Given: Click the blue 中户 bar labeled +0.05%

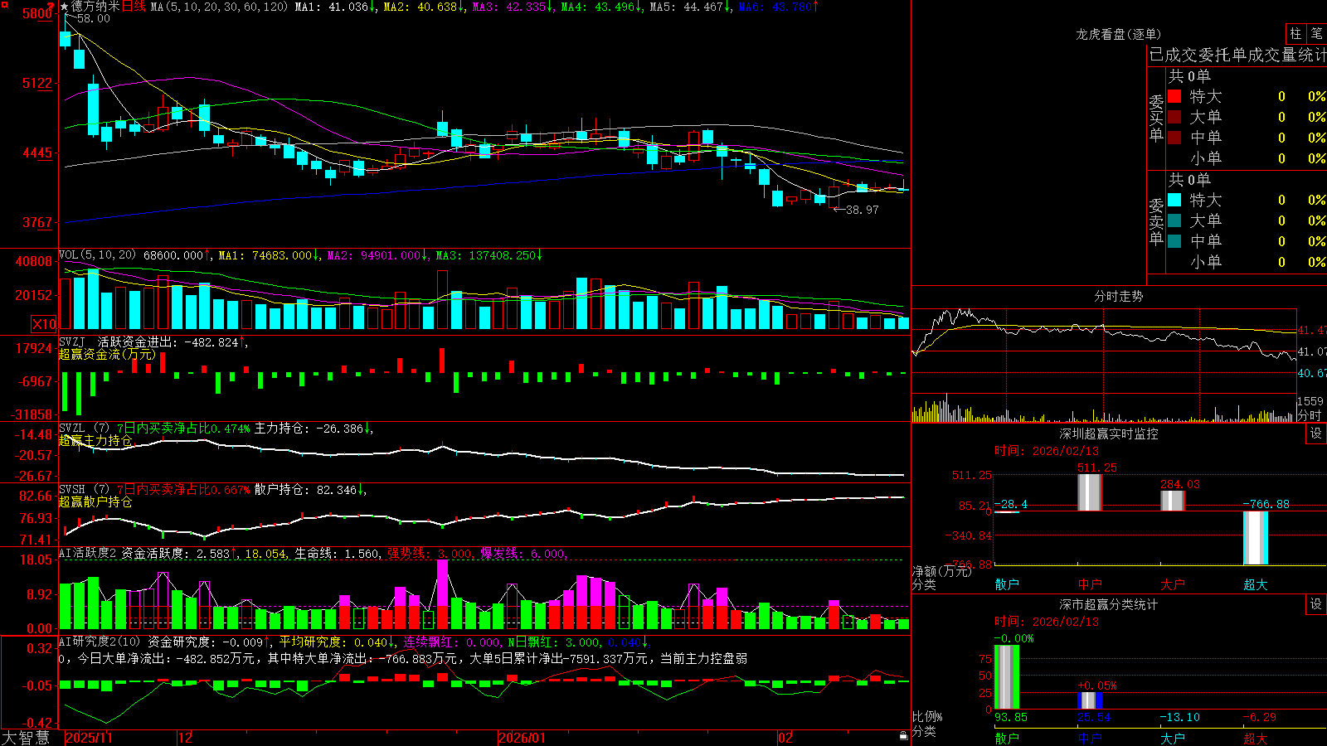Looking at the screenshot, I should (1090, 700).
